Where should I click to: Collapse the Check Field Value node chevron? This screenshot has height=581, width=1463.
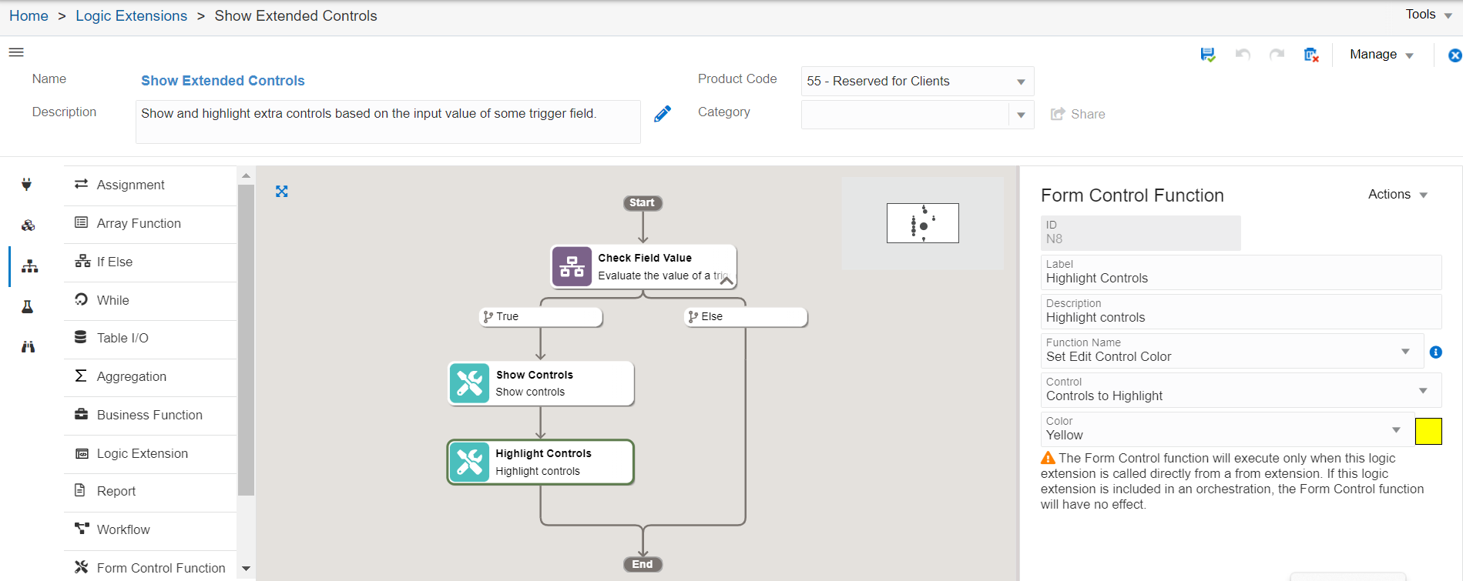(726, 281)
